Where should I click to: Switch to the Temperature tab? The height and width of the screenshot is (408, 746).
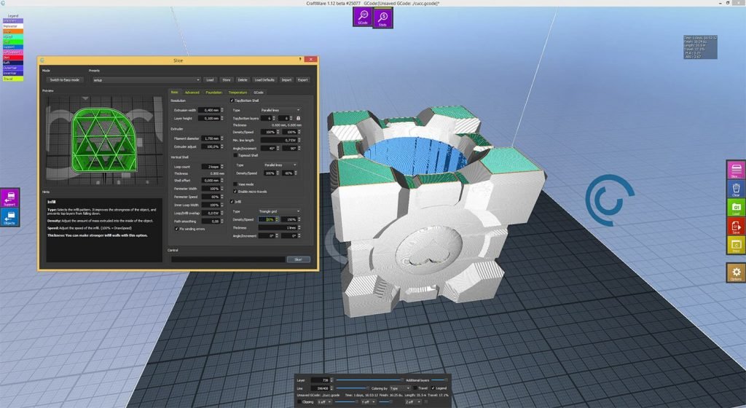click(x=238, y=93)
